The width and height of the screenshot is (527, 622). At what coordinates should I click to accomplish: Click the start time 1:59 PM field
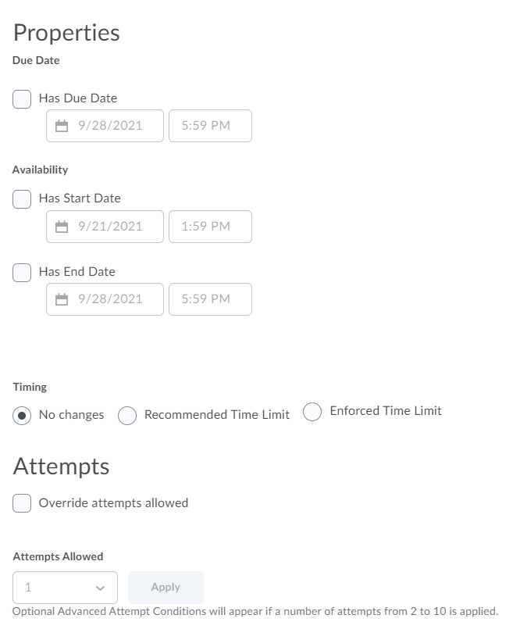[210, 227]
